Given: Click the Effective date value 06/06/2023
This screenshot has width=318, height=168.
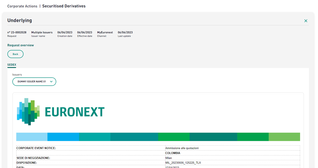Looking at the screenshot, I should [x=85, y=32].
